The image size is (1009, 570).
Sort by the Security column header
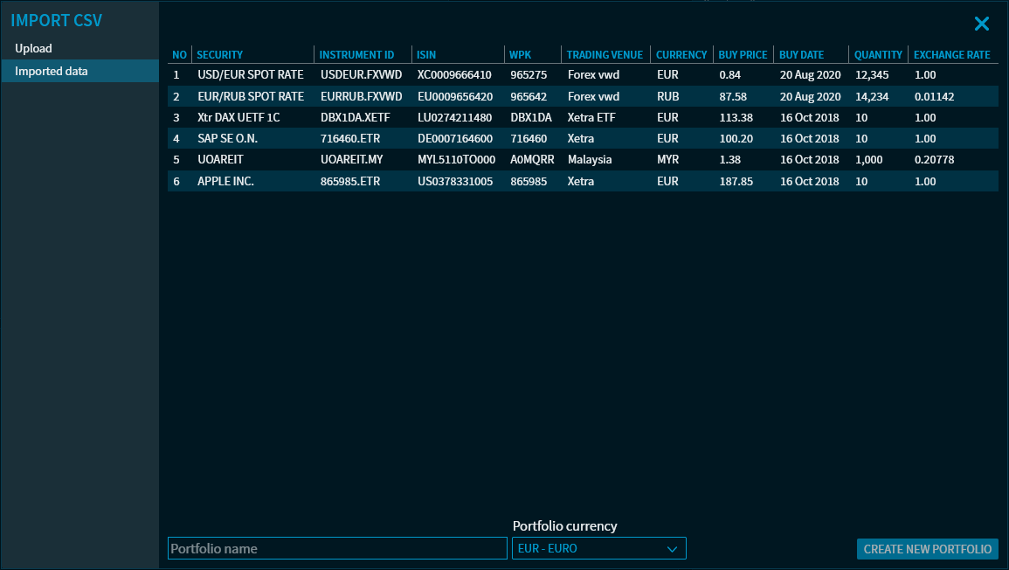pyautogui.click(x=220, y=54)
